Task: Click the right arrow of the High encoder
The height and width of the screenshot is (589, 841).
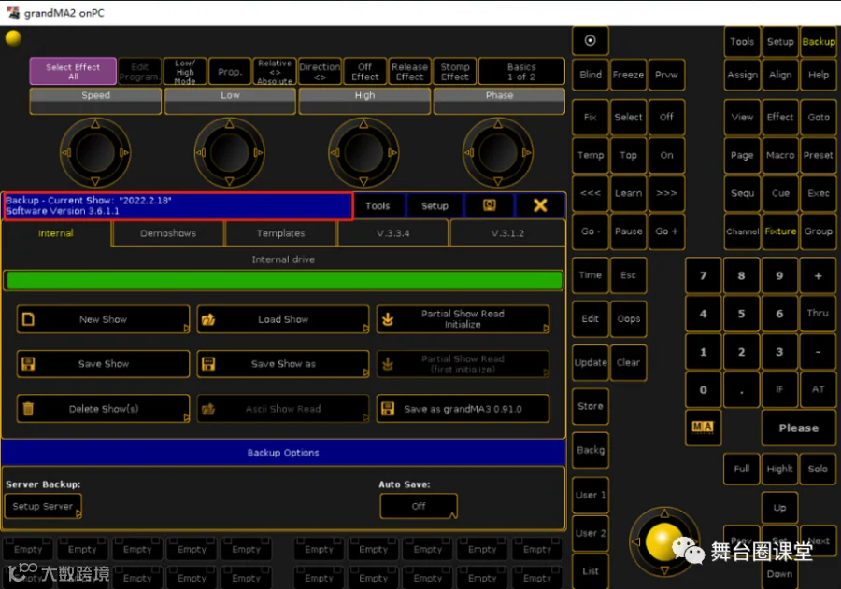Action: [392, 153]
